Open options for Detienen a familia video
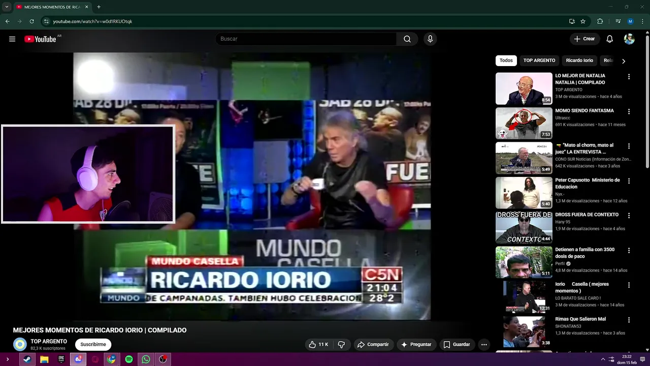 coord(629,251)
